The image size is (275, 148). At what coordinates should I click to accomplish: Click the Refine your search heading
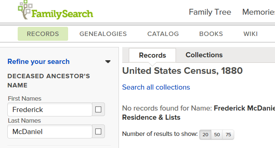(39, 62)
